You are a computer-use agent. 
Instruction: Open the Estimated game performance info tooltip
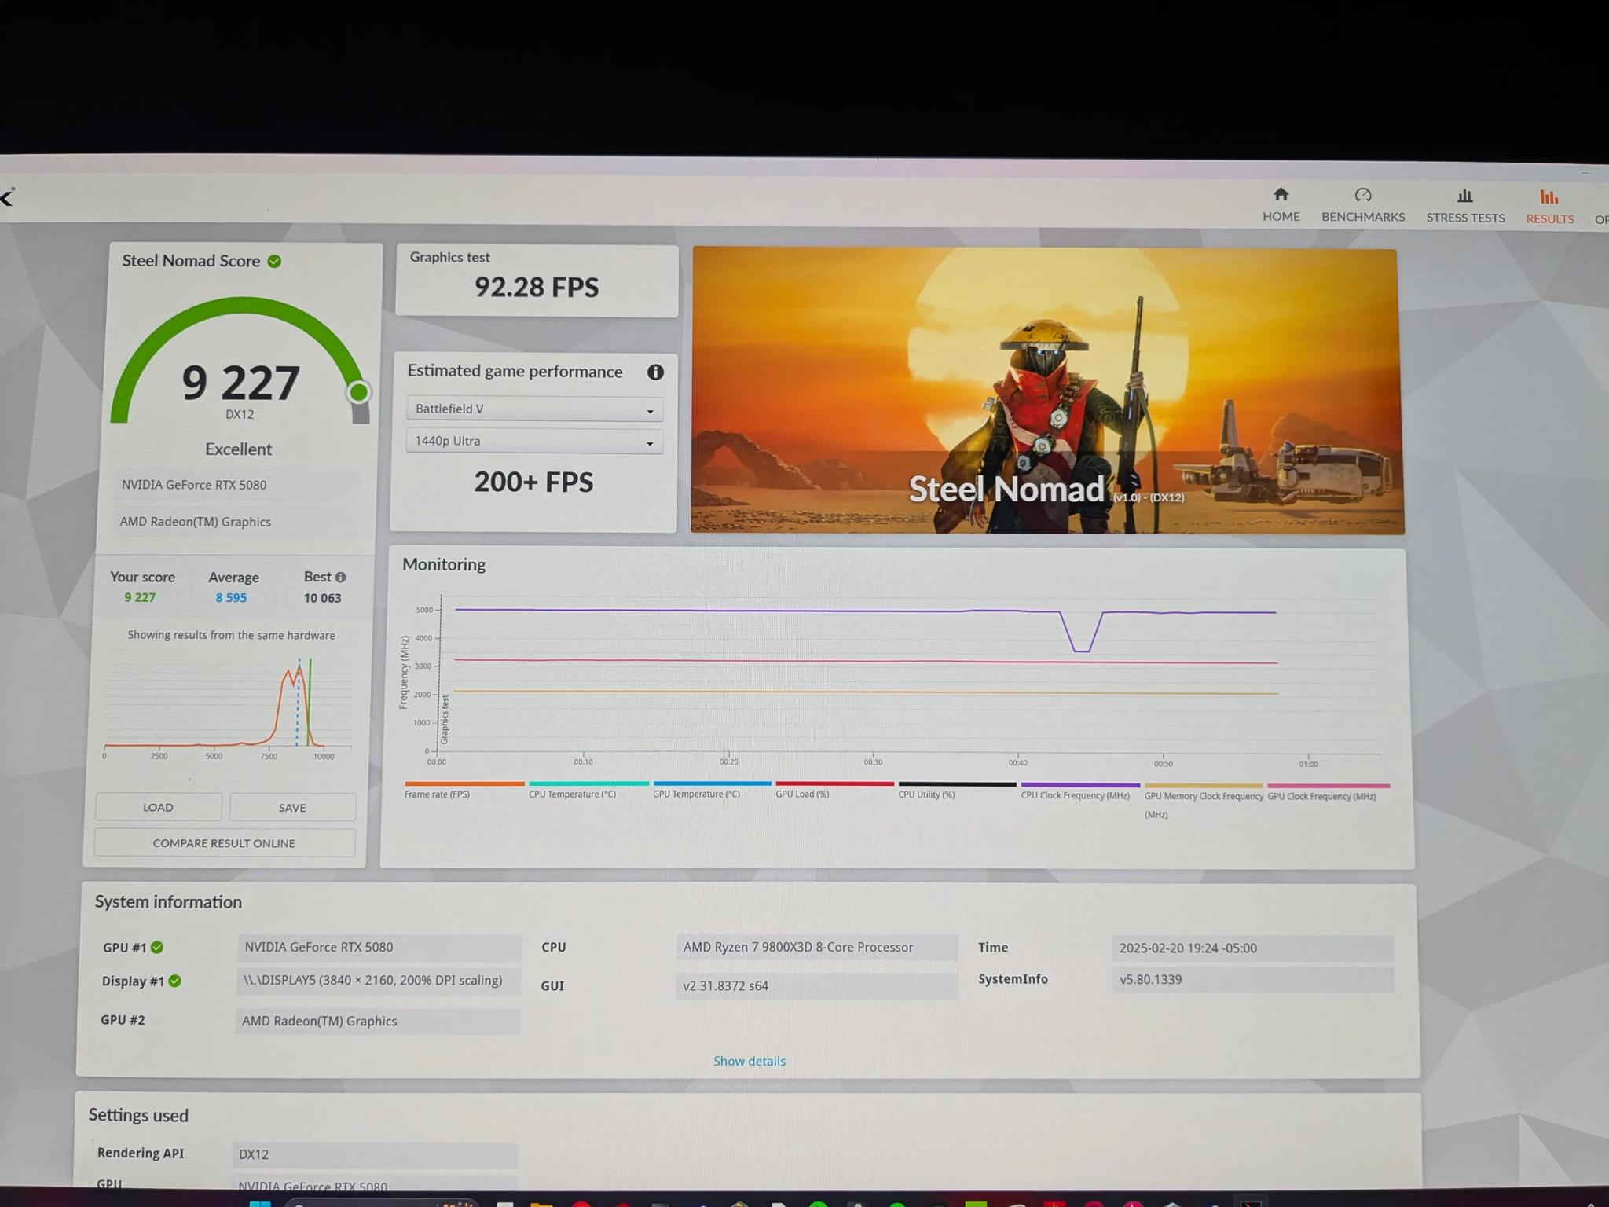point(656,372)
